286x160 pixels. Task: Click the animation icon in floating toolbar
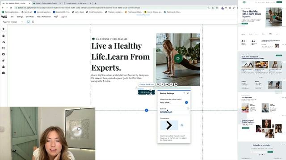point(167,84)
